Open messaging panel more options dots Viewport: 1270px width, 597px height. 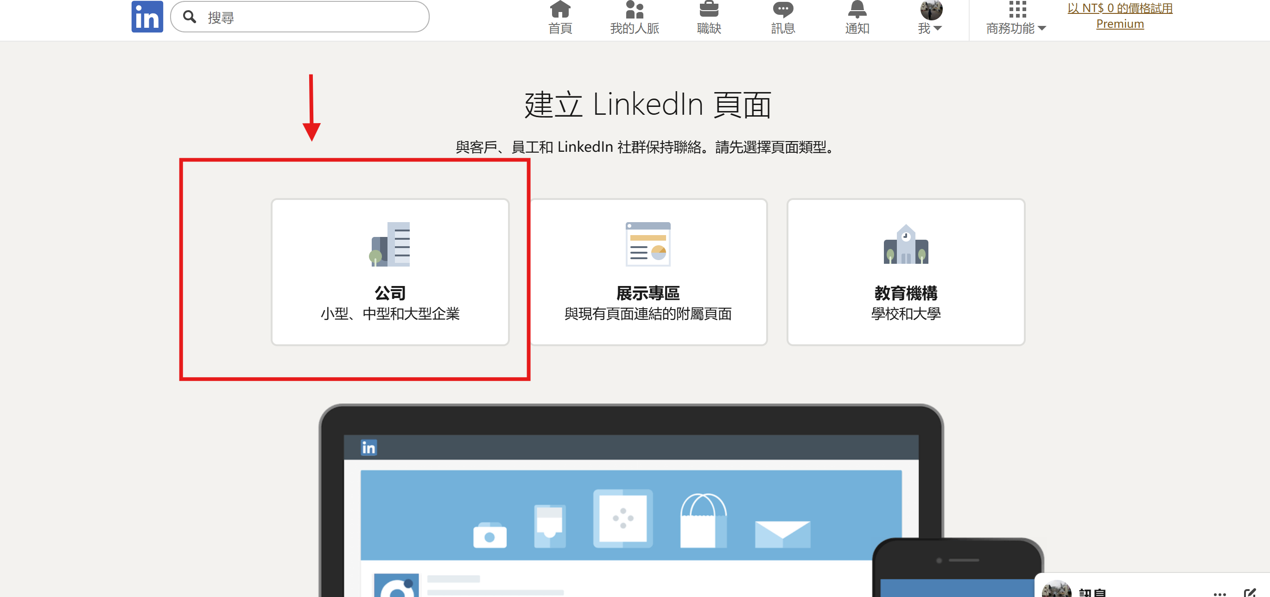(x=1220, y=594)
